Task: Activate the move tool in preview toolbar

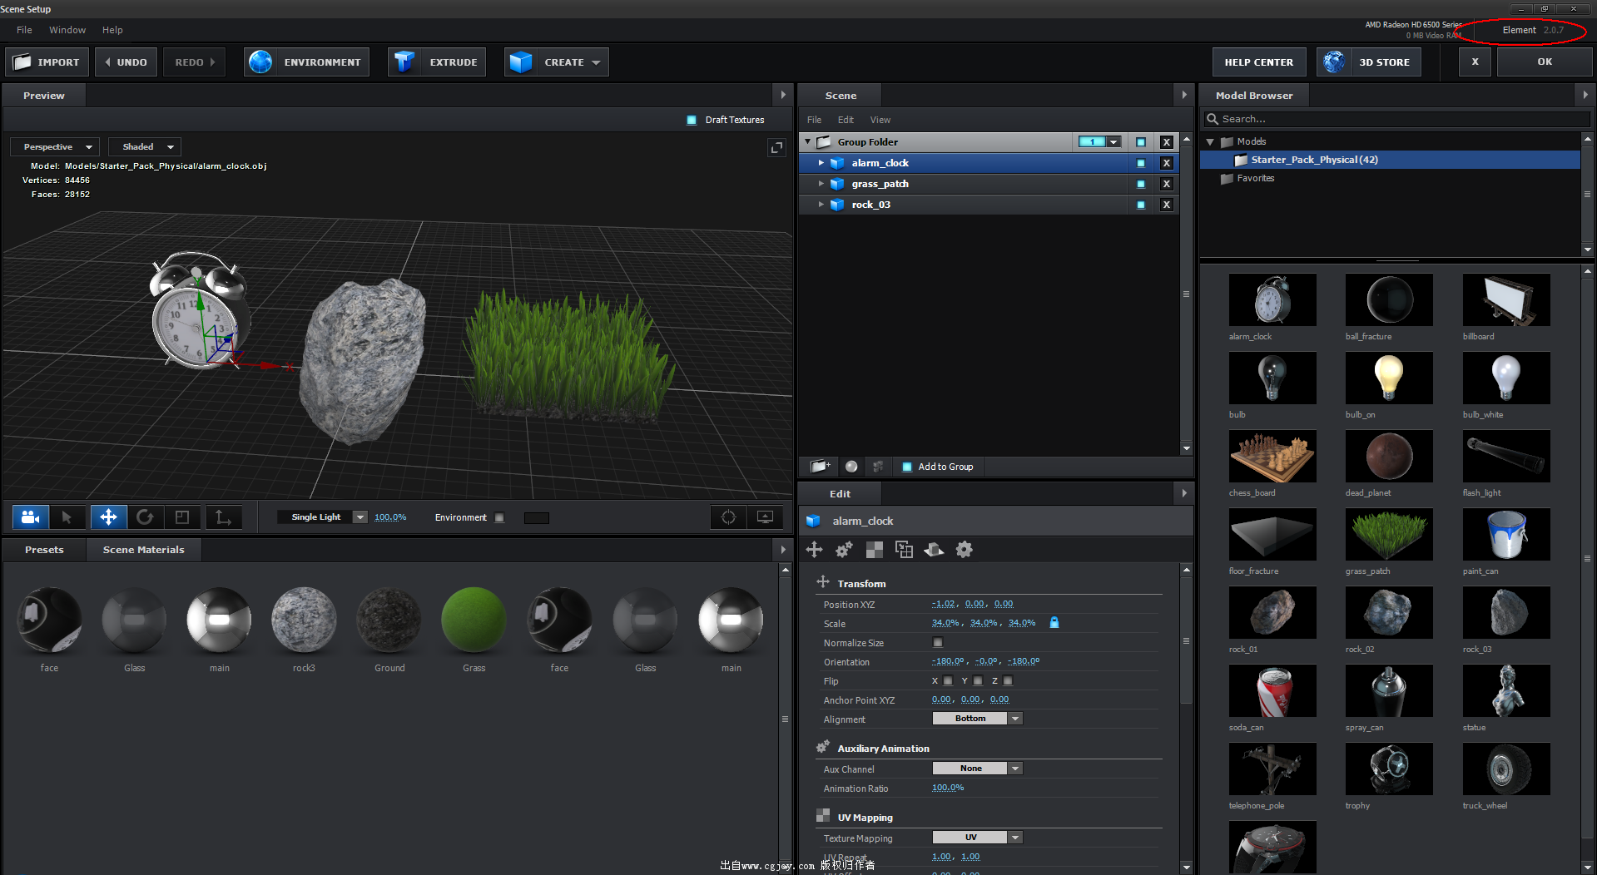Action: click(108, 517)
